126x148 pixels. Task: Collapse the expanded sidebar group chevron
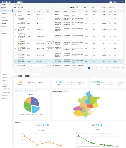(x=11, y=8)
